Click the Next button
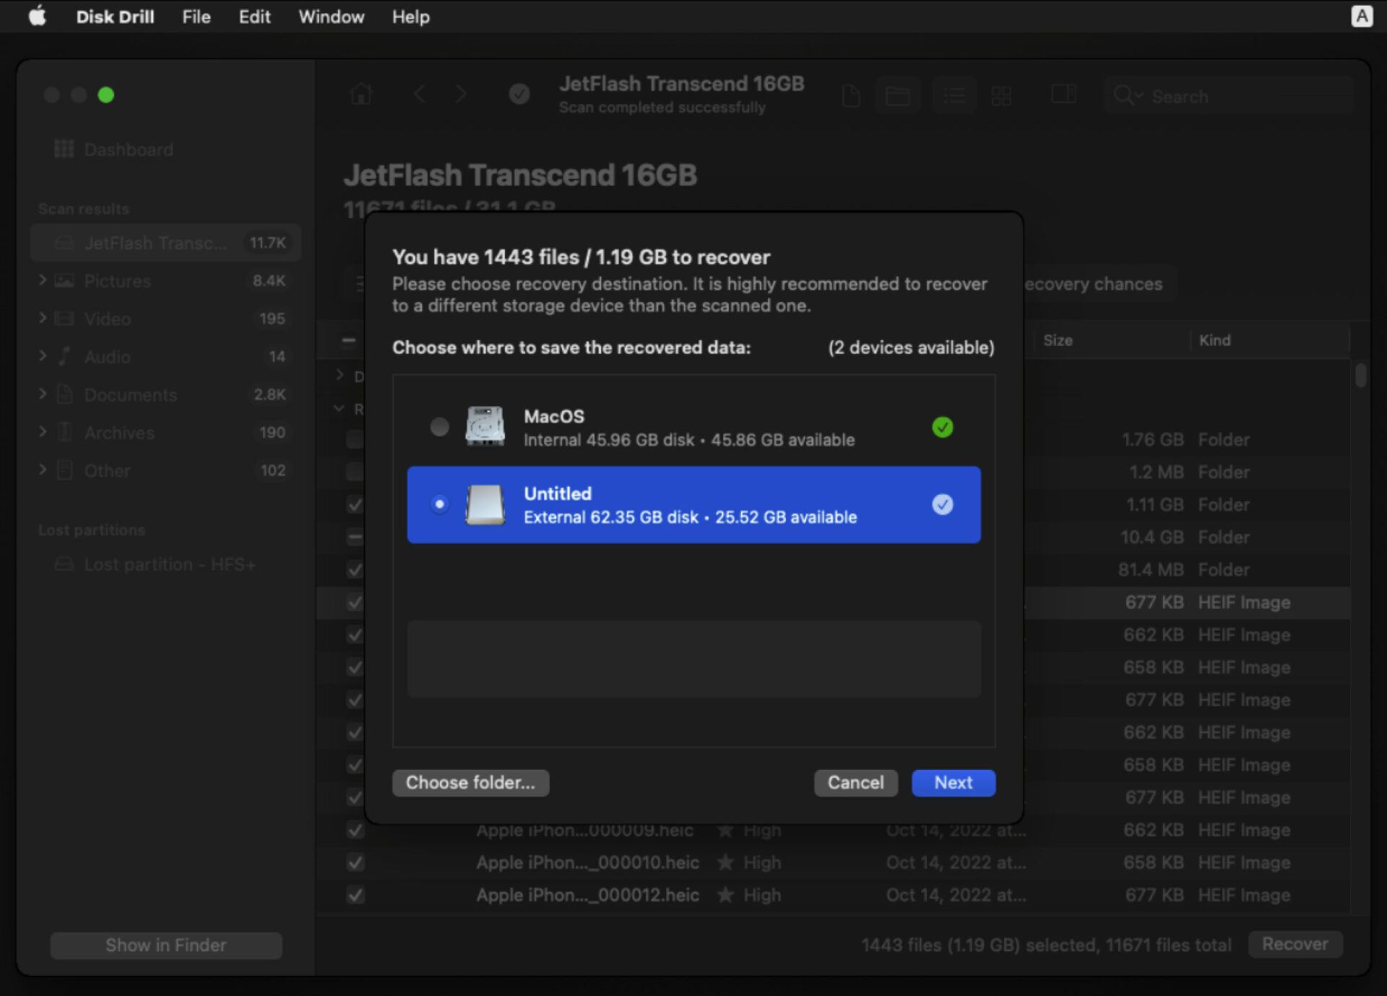 click(953, 783)
